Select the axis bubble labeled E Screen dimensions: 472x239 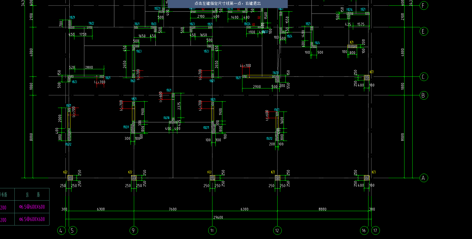click(x=423, y=31)
